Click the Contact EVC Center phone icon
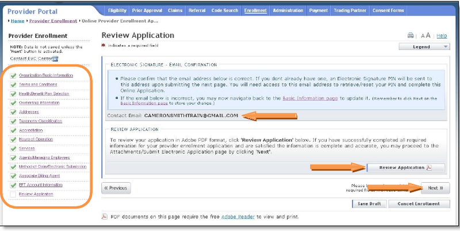This screenshot has height=231, width=460. (x=55, y=59)
